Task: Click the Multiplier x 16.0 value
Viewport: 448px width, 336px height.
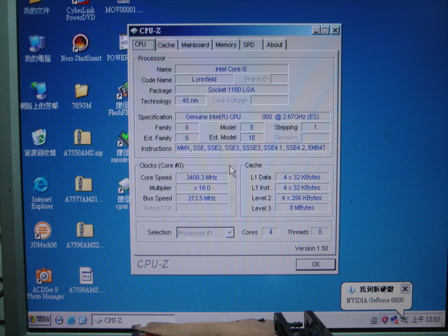Action: [202, 188]
